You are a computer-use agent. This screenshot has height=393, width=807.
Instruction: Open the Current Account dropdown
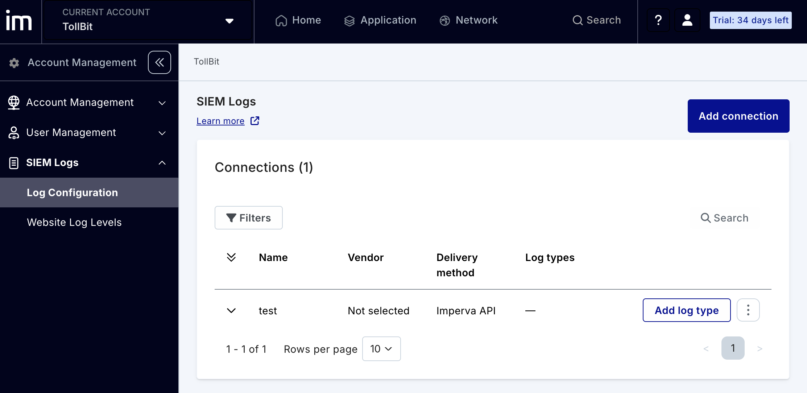click(x=229, y=21)
